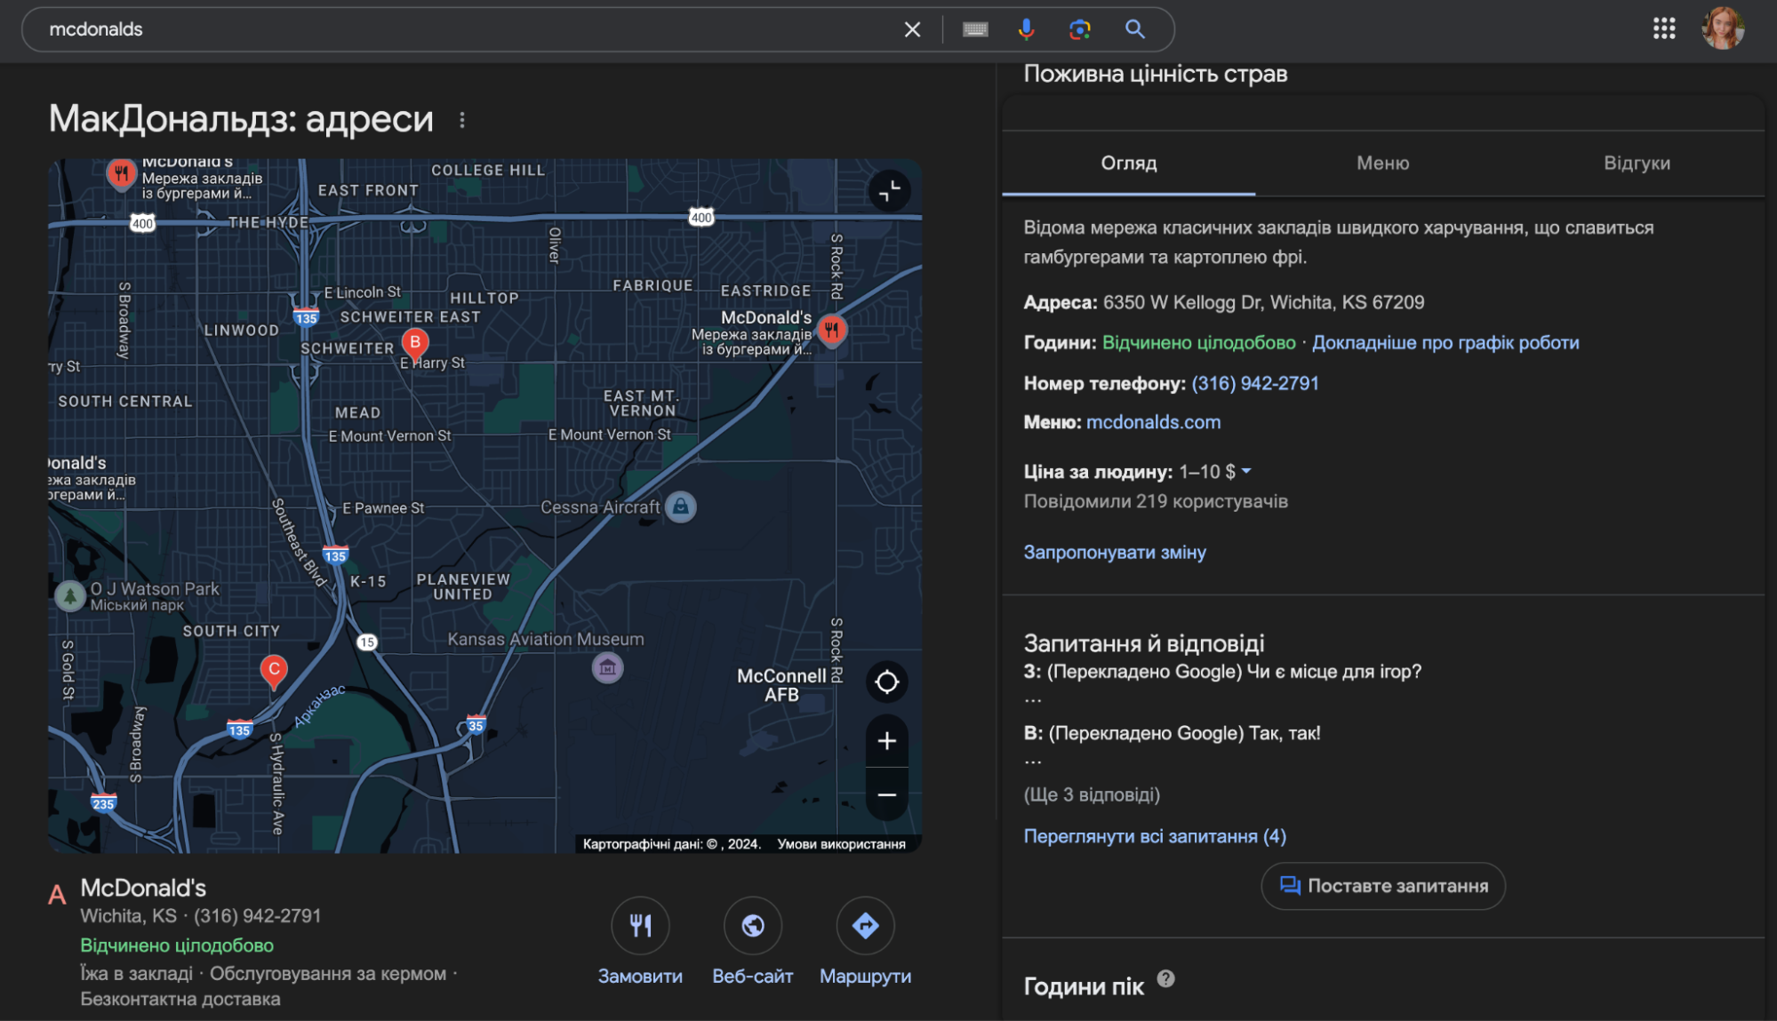The width and height of the screenshot is (1777, 1021).
Task: Zoom in on the map
Action: (886, 741)
